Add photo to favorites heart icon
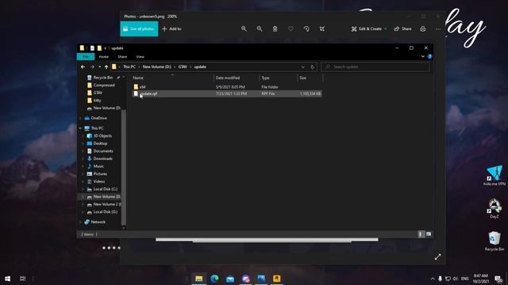The width and height of the screenshot is (508, 285). click(x=291, y=28)
